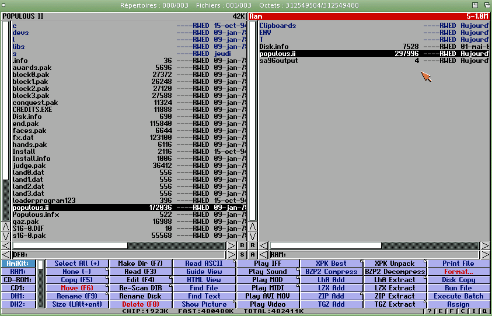The image size is (492, 316).
Task: Click the Rename (F9) button
Action: click(77, 296)
